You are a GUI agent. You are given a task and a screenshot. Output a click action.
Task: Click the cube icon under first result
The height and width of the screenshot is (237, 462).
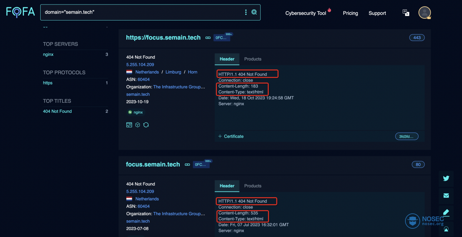pos(137,125)
